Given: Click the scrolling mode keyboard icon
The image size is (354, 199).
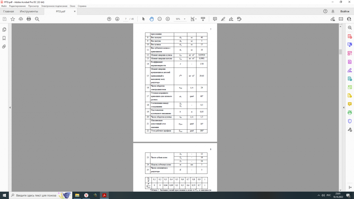Looking at the screenshot, I should pyautogui.click(x=203, y=19).
